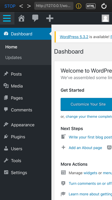Open the comments bubble icon in admin bar
Image resolution: width=112 pixels, height=200 pixels.
(x=35, y=18)
